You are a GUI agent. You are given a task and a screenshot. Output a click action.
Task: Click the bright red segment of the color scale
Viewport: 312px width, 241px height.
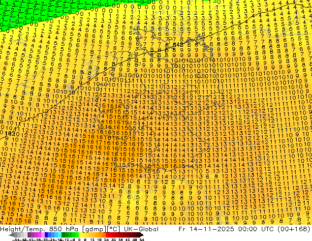pyautogui.click(x=107, y=235)
